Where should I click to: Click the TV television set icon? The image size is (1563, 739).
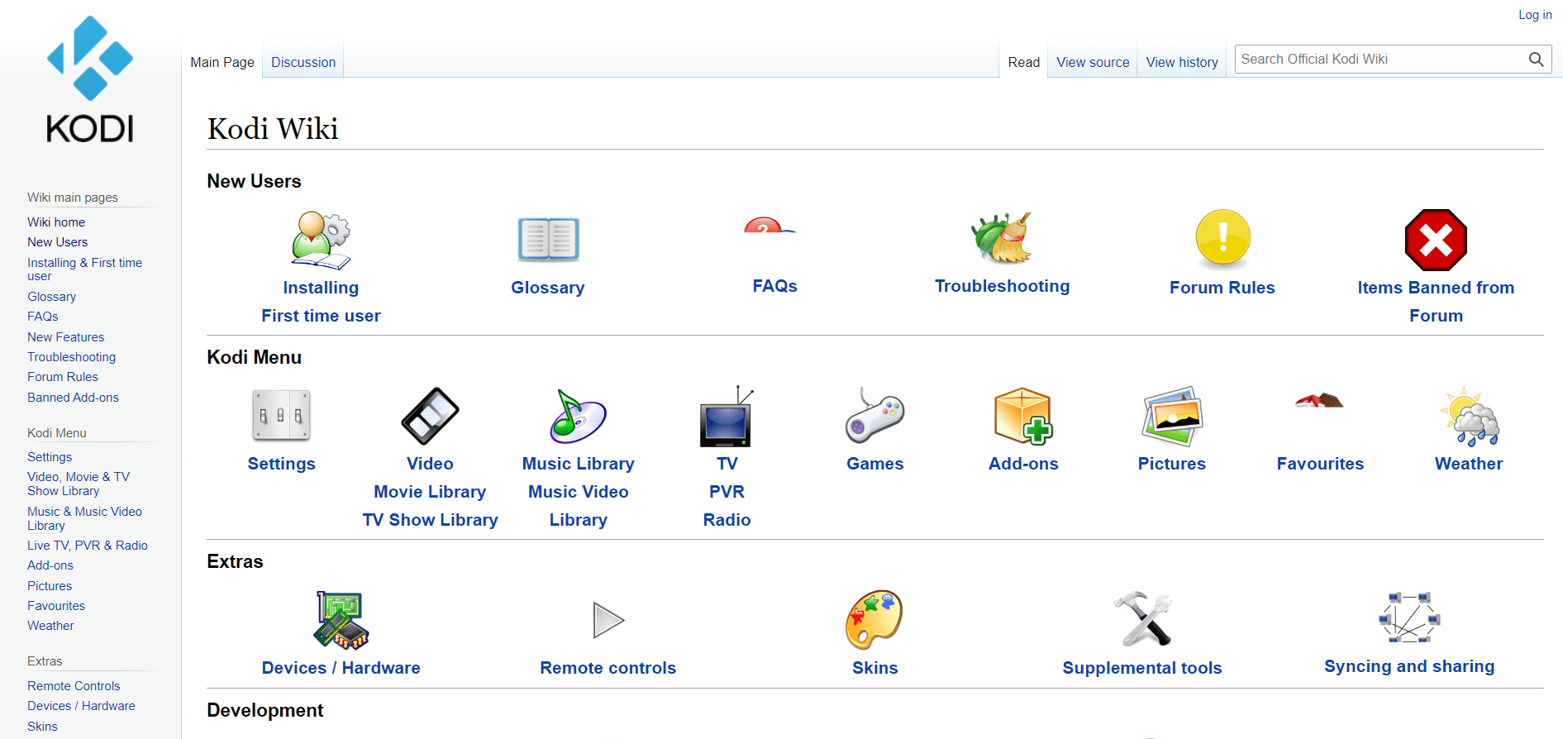(x=727, y=416)
